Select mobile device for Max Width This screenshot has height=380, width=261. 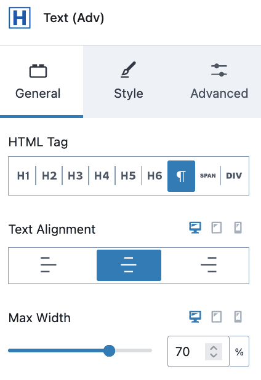click(238, 317)
